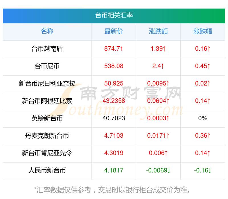Click the price 4.7103

pyautogui.click(x=114, y=136)
